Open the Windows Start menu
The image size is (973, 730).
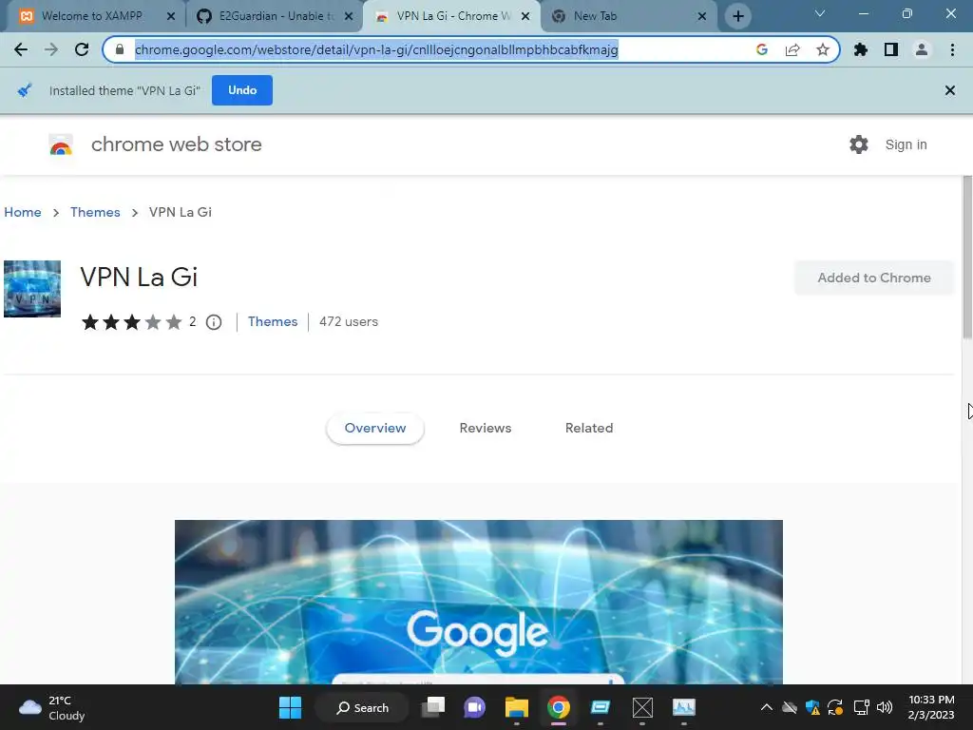[x=290, y=707]
